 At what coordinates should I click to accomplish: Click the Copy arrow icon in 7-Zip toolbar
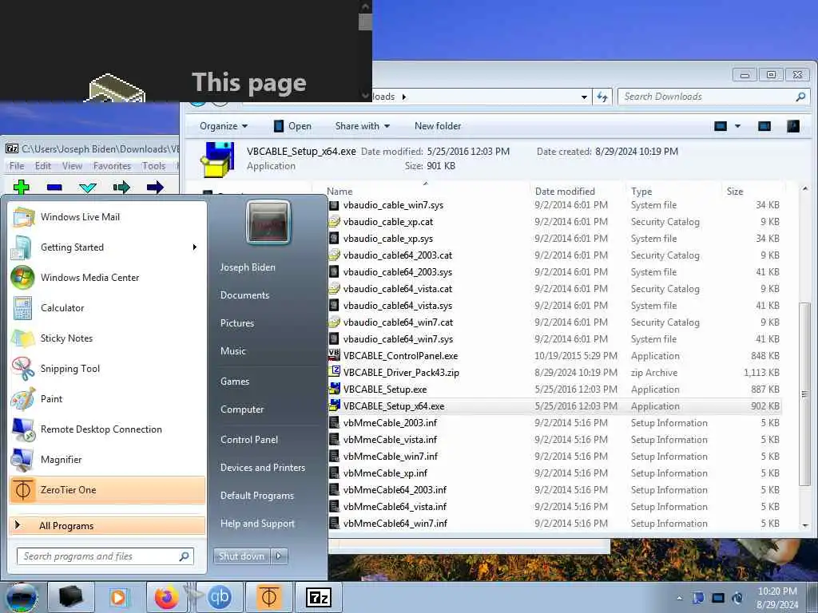coord(121,187)
